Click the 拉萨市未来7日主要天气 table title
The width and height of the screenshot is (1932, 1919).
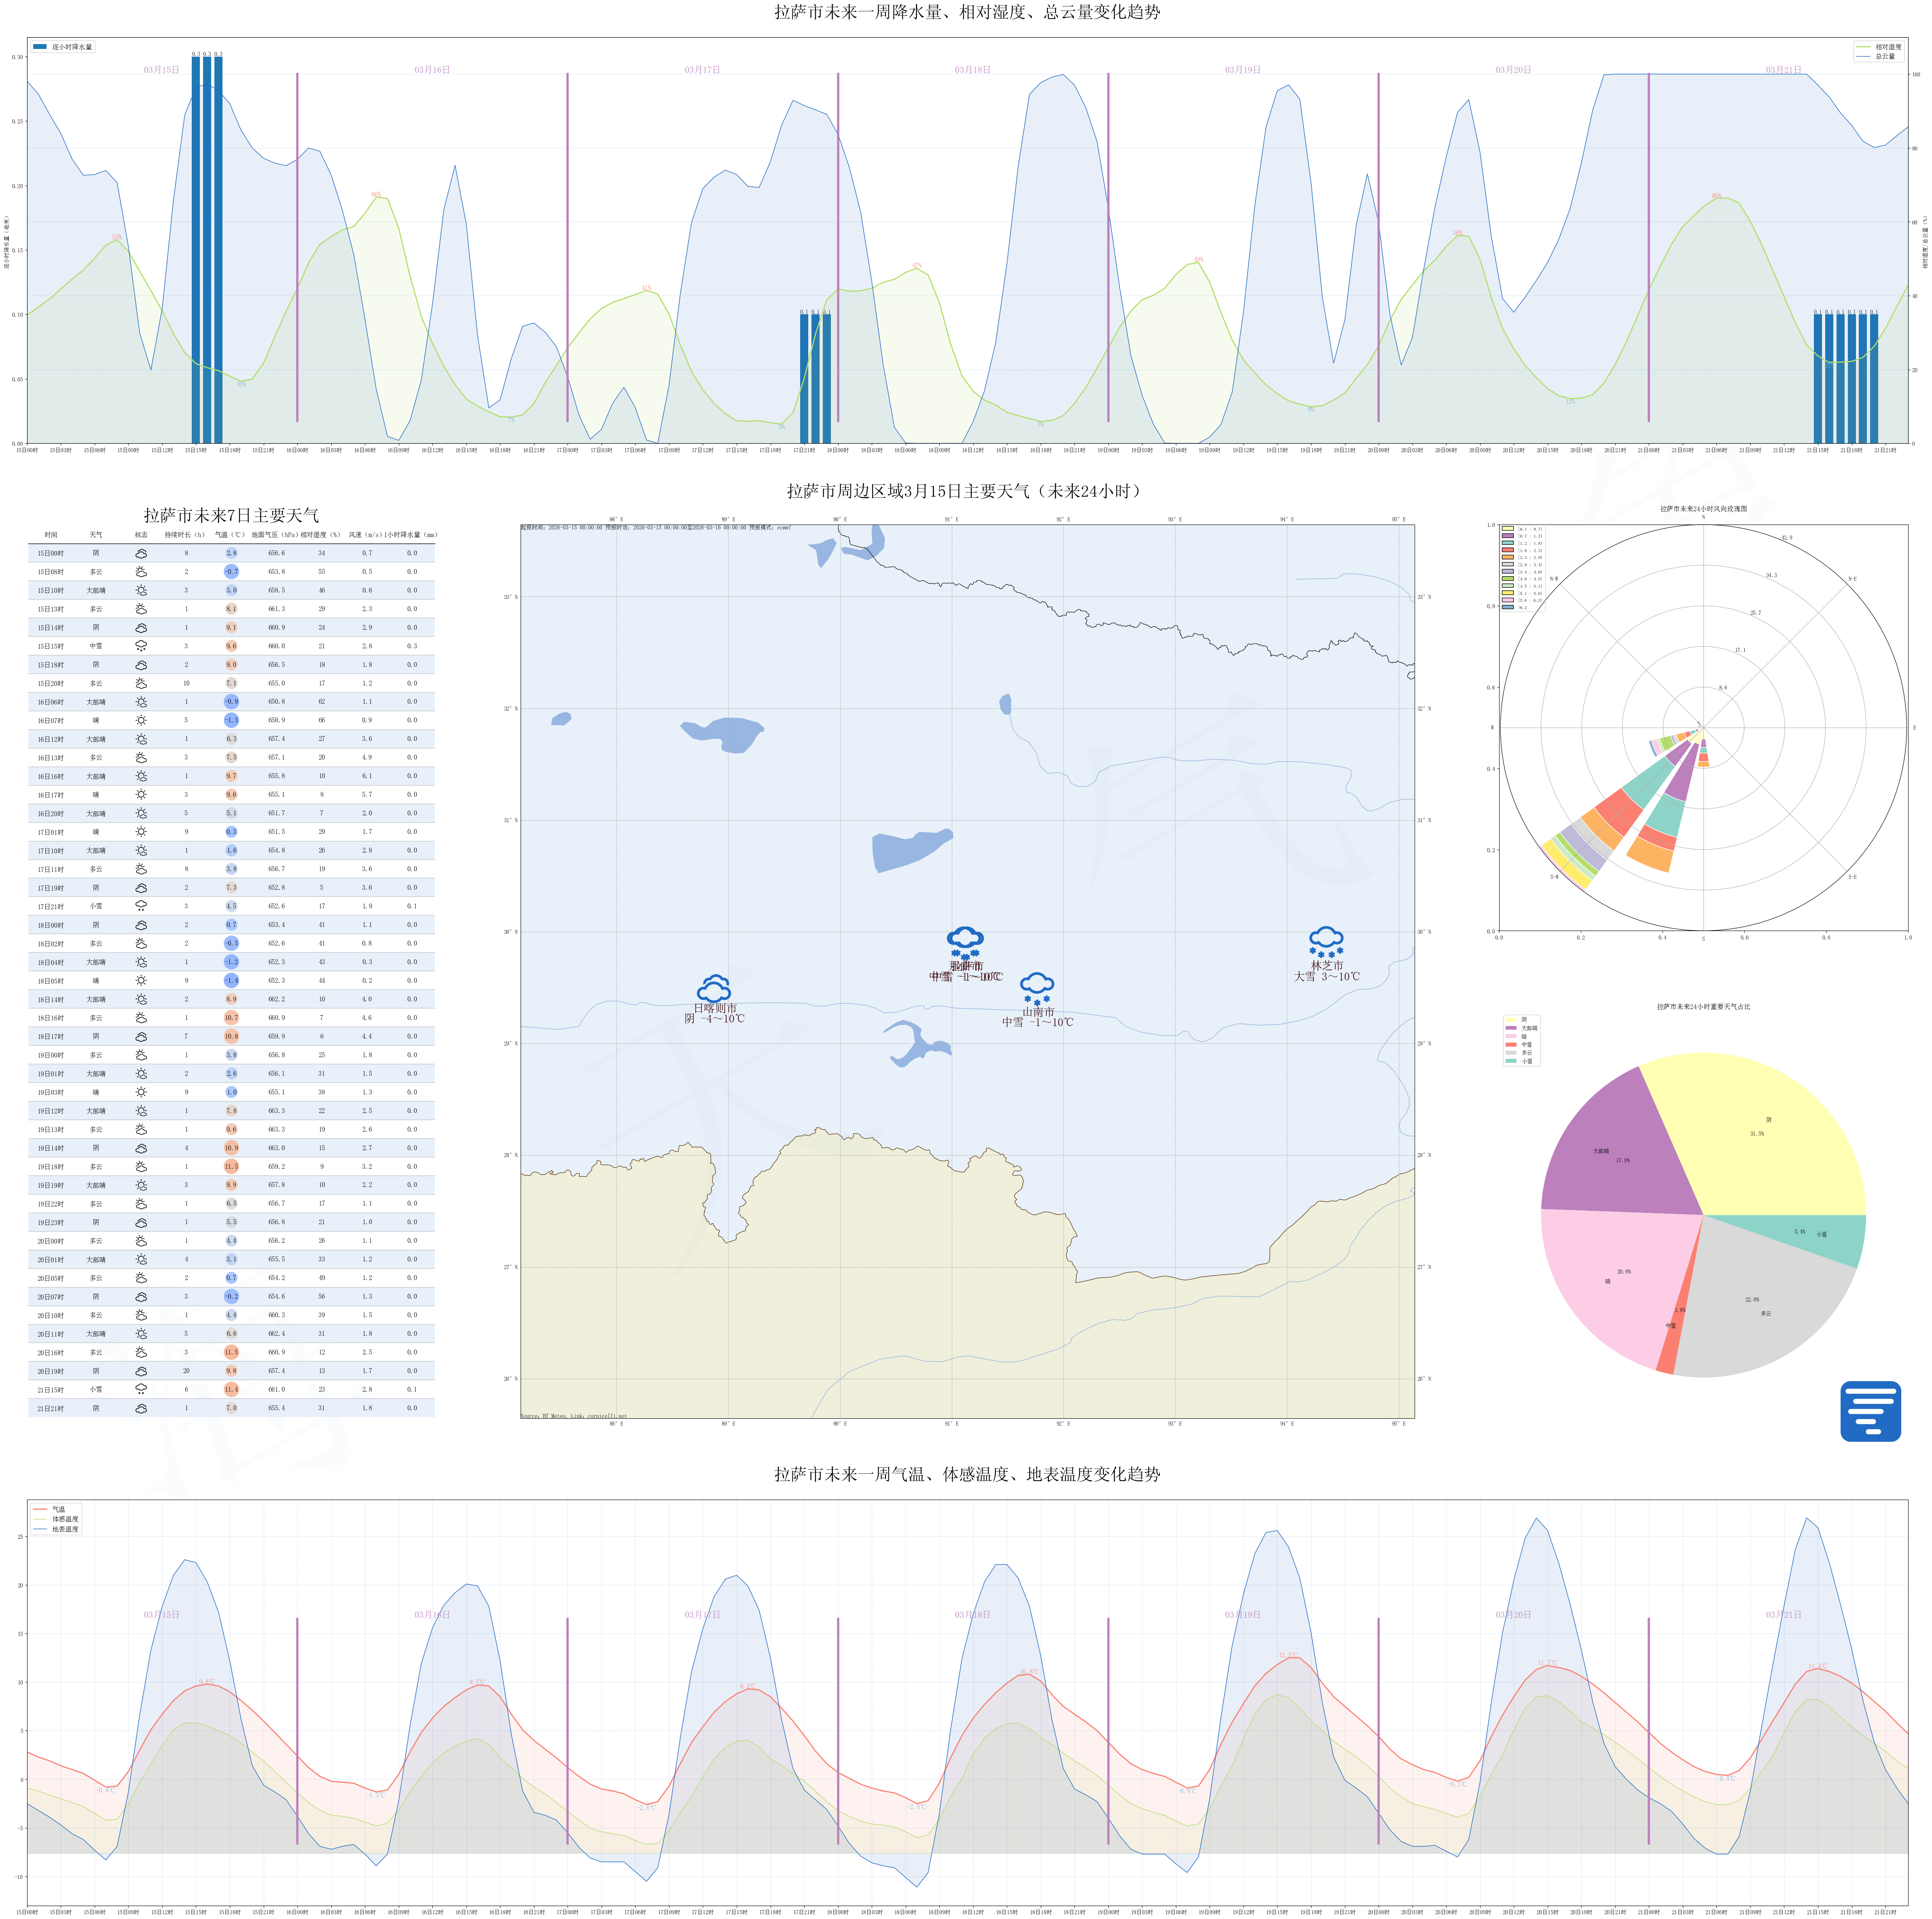click(x=231, y=515)
